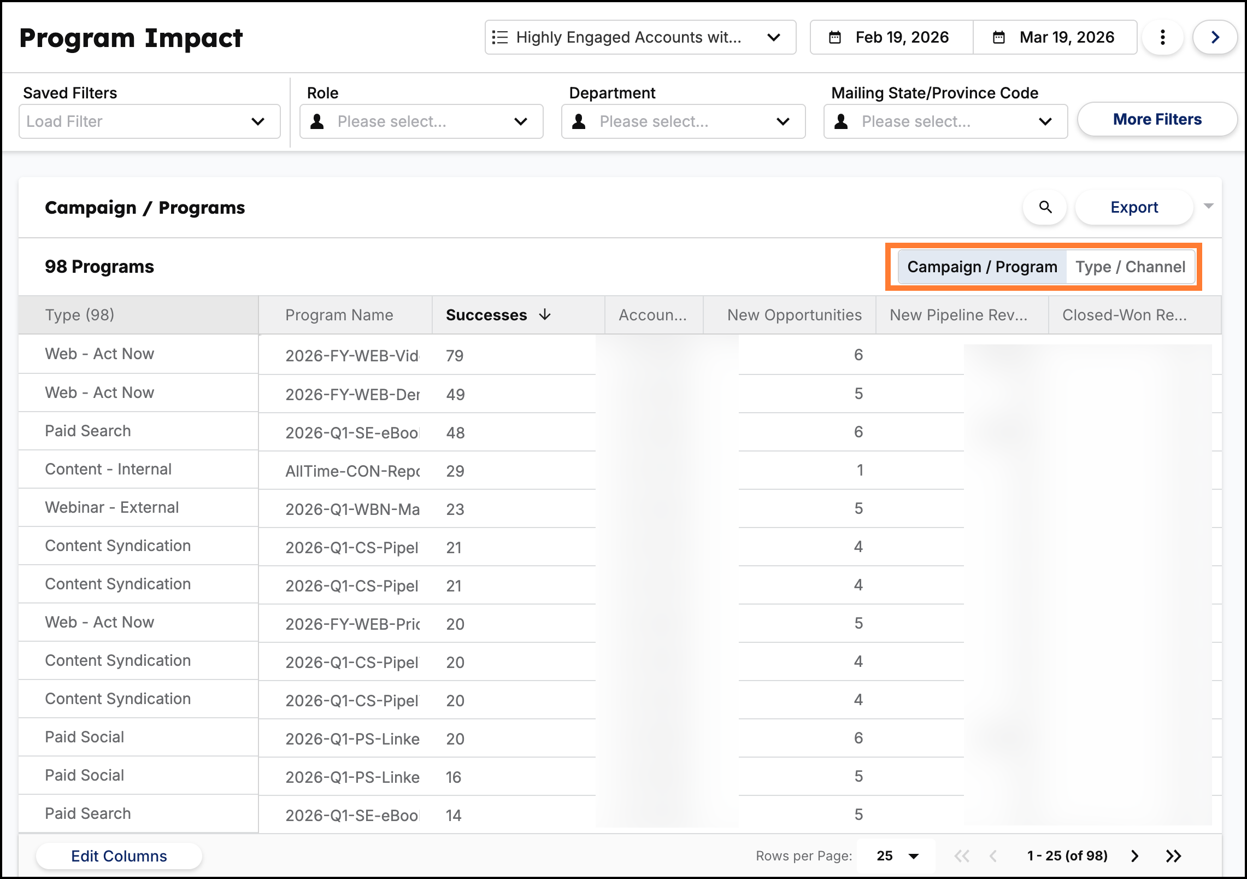Click the calendar icon for Feb 19, 2026
This screenshot has width=1247, height=879.
coord(834,37)
